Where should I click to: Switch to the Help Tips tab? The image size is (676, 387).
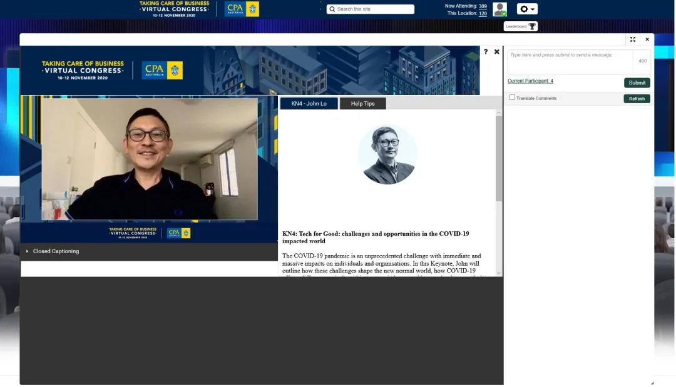[362, 104]
